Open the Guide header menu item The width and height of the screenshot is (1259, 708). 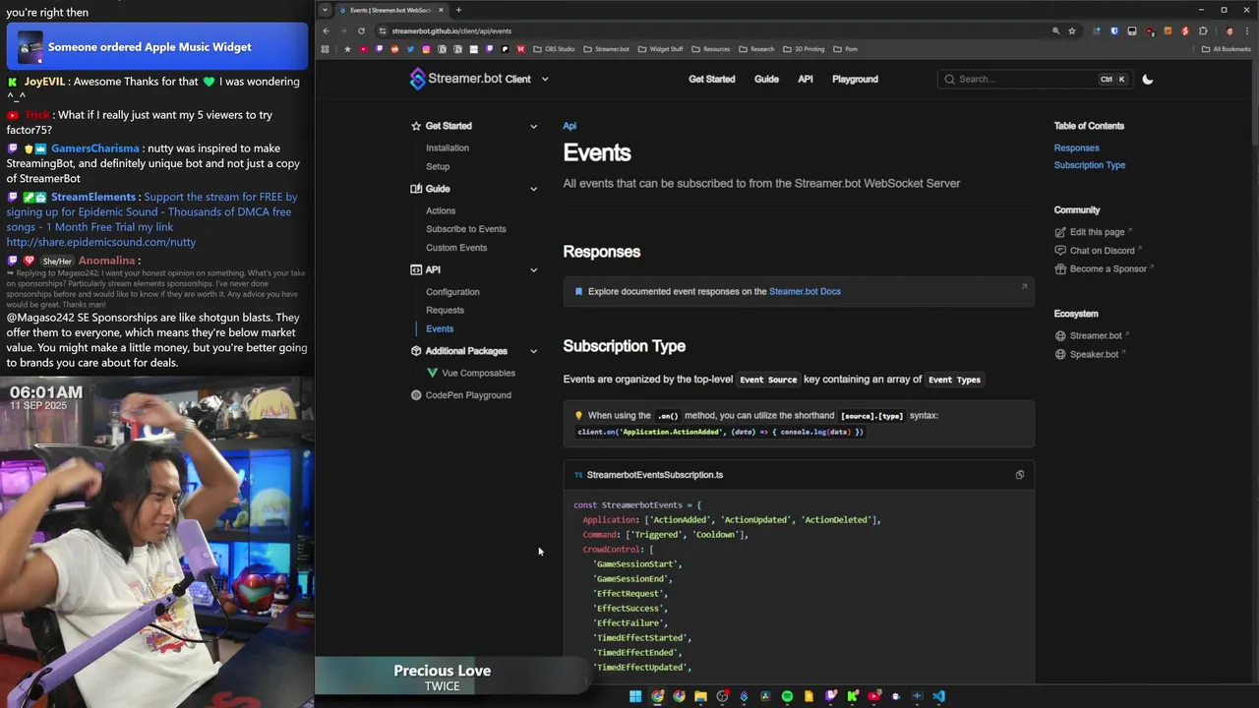(766, 79)
